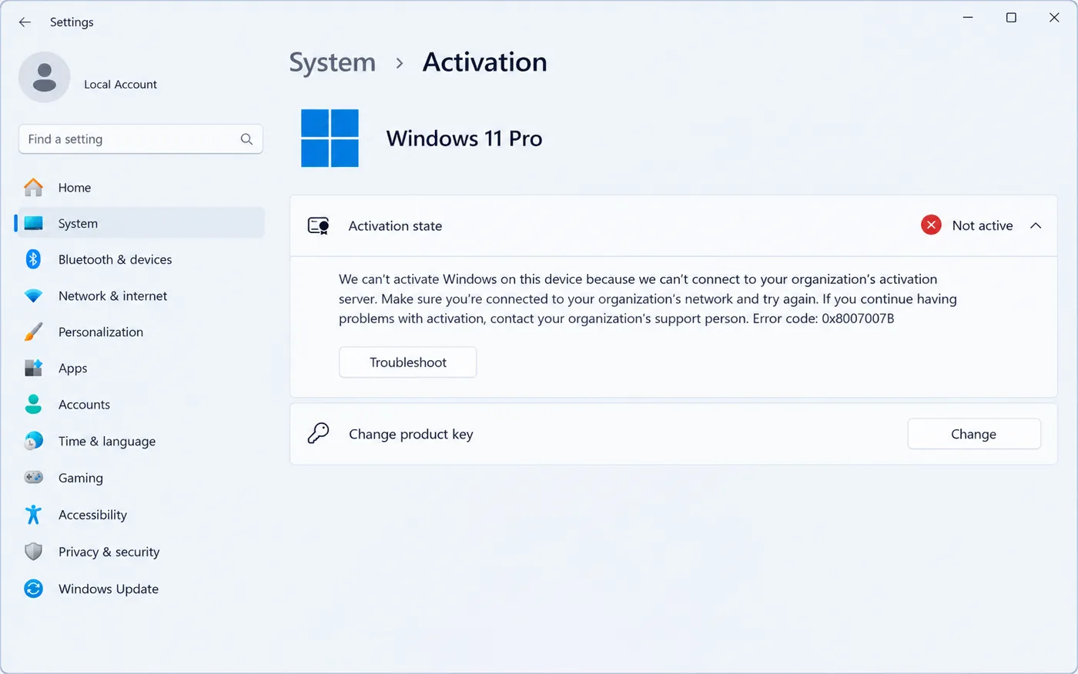Open the Personalization label
This screenshot has height=674, width=1078.
101,332
